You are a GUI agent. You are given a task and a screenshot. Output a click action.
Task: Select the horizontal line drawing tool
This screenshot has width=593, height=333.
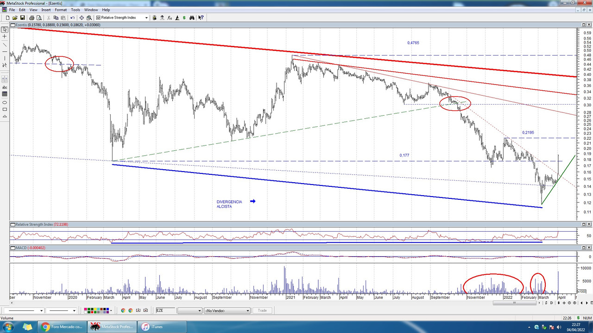(5, 51)
